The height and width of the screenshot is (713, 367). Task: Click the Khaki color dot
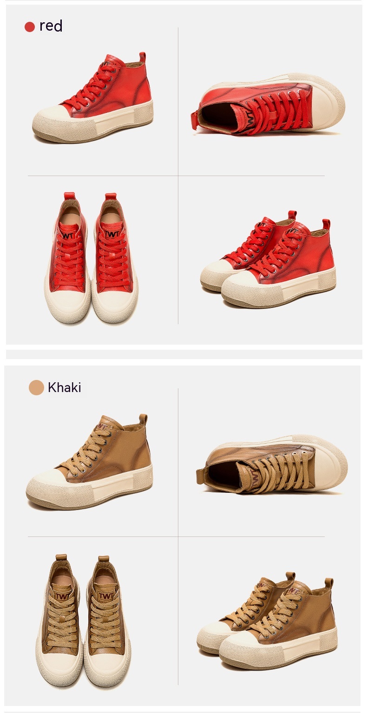pyautogui.click(x=36, y=387)
